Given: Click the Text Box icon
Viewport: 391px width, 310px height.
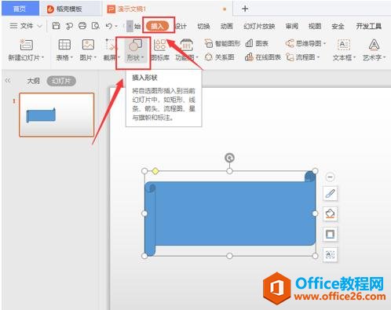Looking at the screenshot, I should [x=344, y=45].
